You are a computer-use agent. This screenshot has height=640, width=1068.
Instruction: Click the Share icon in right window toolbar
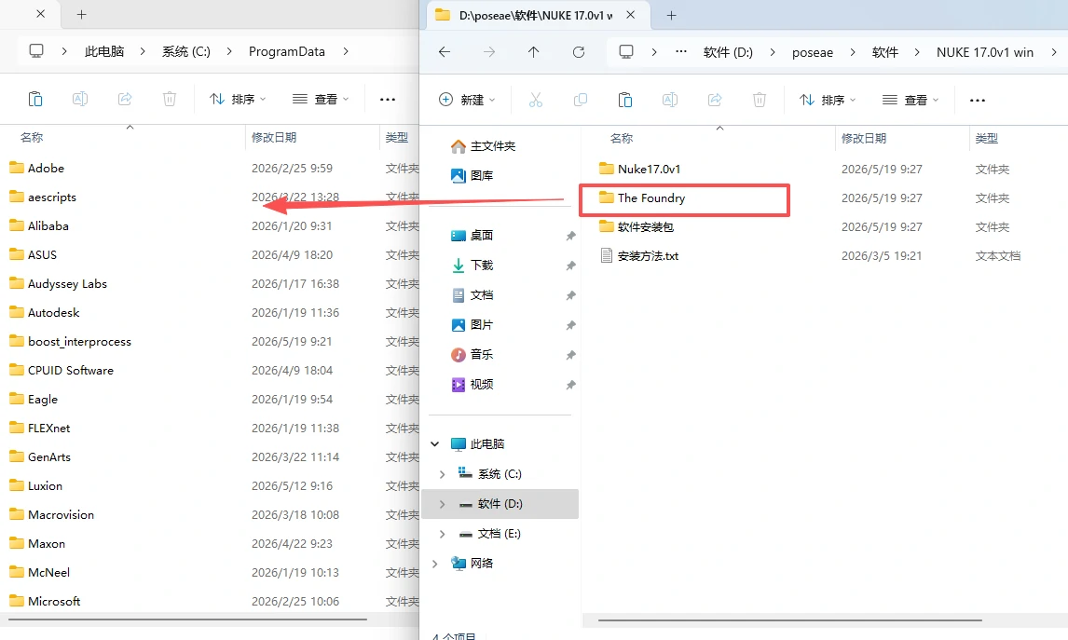click(715, 100)
